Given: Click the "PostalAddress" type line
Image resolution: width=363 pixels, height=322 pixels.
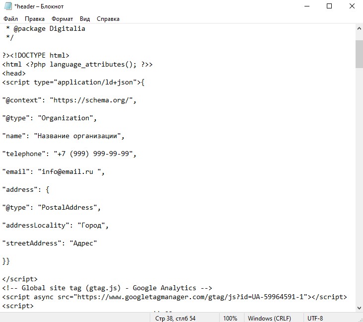Looking at the screenshot, I should [x=52, y=207].
